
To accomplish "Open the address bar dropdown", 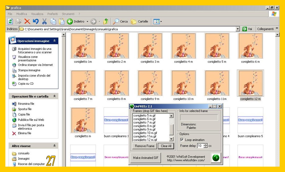I will pos(238,29).
